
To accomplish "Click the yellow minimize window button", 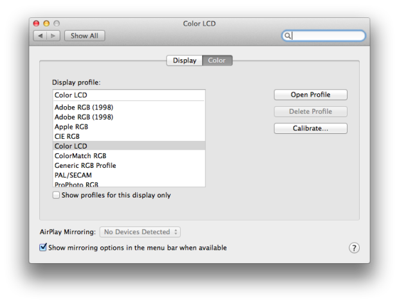I will tap(46, 23).
